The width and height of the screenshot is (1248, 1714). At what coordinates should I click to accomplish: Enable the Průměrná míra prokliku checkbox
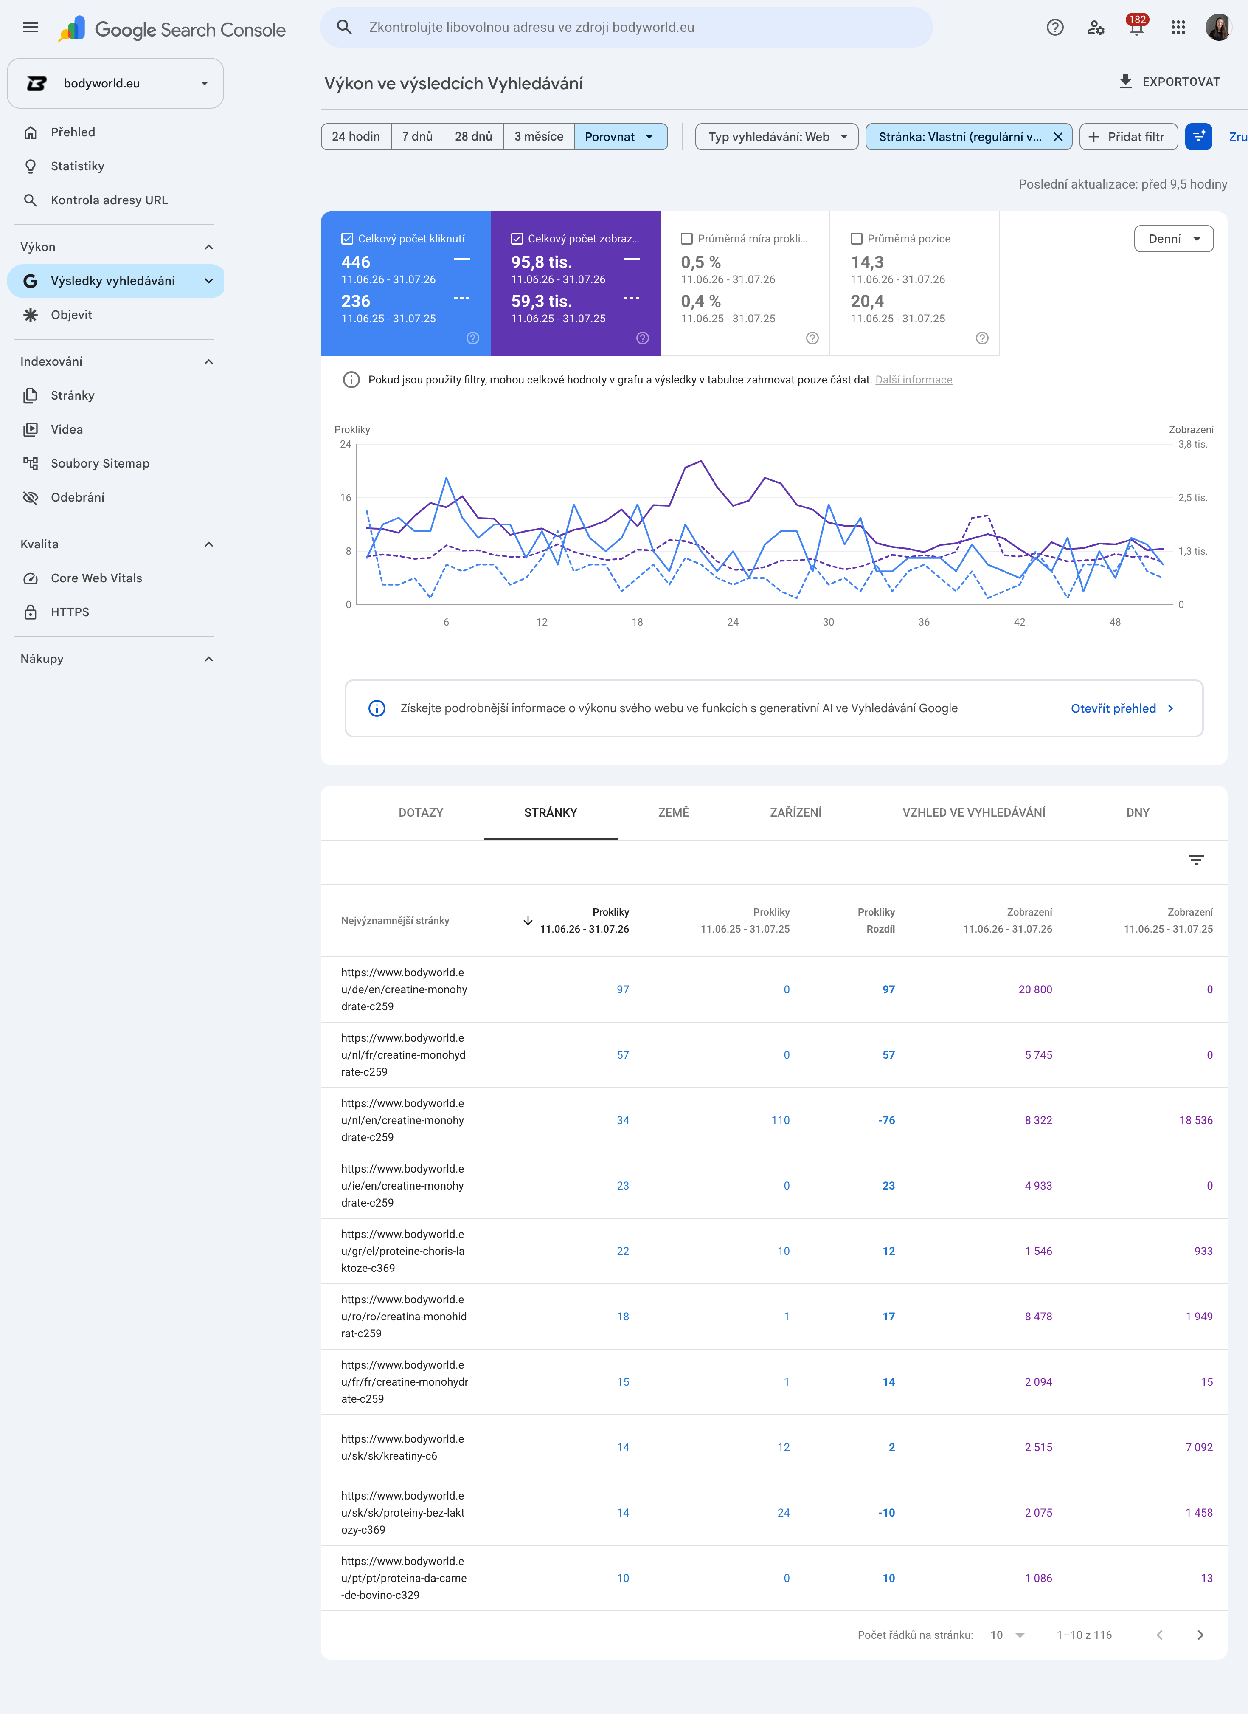[687, 239]
